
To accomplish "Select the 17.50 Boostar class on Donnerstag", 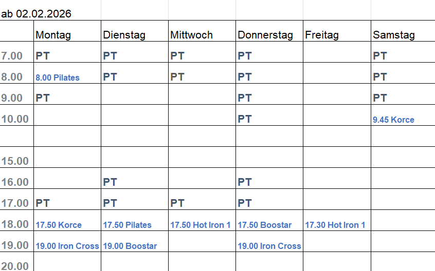I will coord(265,225).
